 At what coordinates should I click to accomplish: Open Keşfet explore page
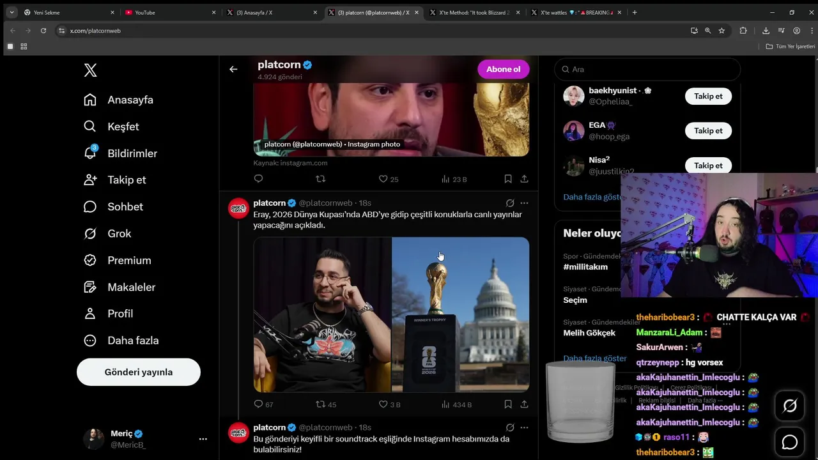pyautogui.click(x=112, y=126)
